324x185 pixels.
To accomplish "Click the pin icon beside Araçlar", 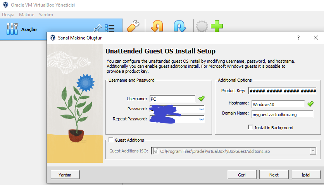I will [98, 28].
